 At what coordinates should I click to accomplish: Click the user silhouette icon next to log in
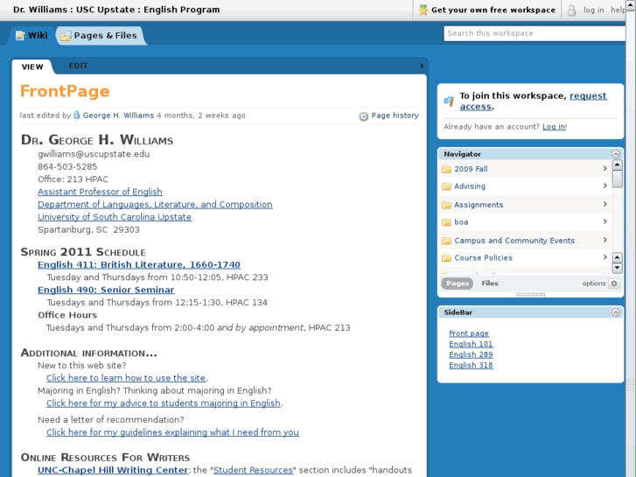click(571, 11)
